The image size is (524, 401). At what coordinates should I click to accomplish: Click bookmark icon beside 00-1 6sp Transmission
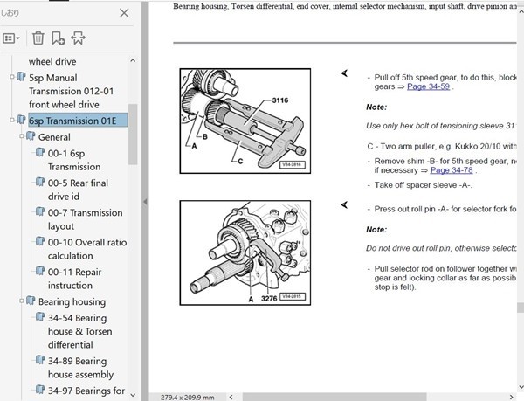tap(40, 153)
